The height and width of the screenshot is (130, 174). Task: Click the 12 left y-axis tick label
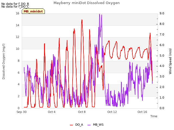click(17, 37)
